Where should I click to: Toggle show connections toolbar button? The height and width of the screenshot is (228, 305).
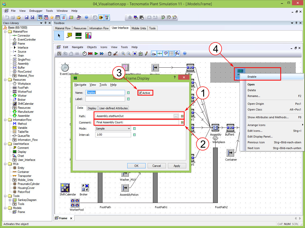(160, 53)
